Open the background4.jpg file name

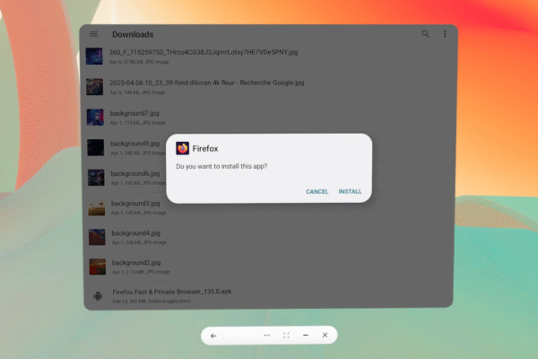click(x=136, y=233)
